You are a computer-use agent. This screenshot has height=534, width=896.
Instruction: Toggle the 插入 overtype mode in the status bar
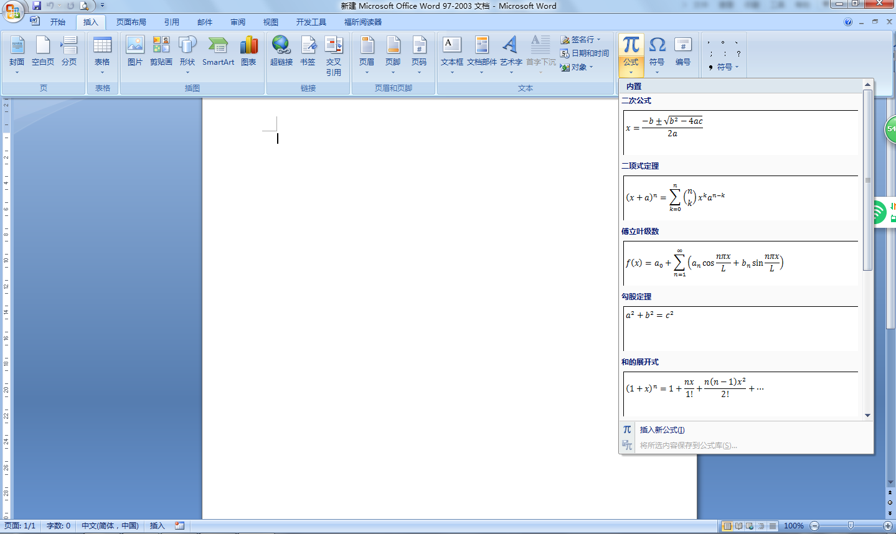click(x=157, y=526)
